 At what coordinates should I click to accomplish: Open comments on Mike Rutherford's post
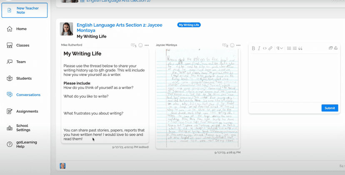[x=134, y=45]
